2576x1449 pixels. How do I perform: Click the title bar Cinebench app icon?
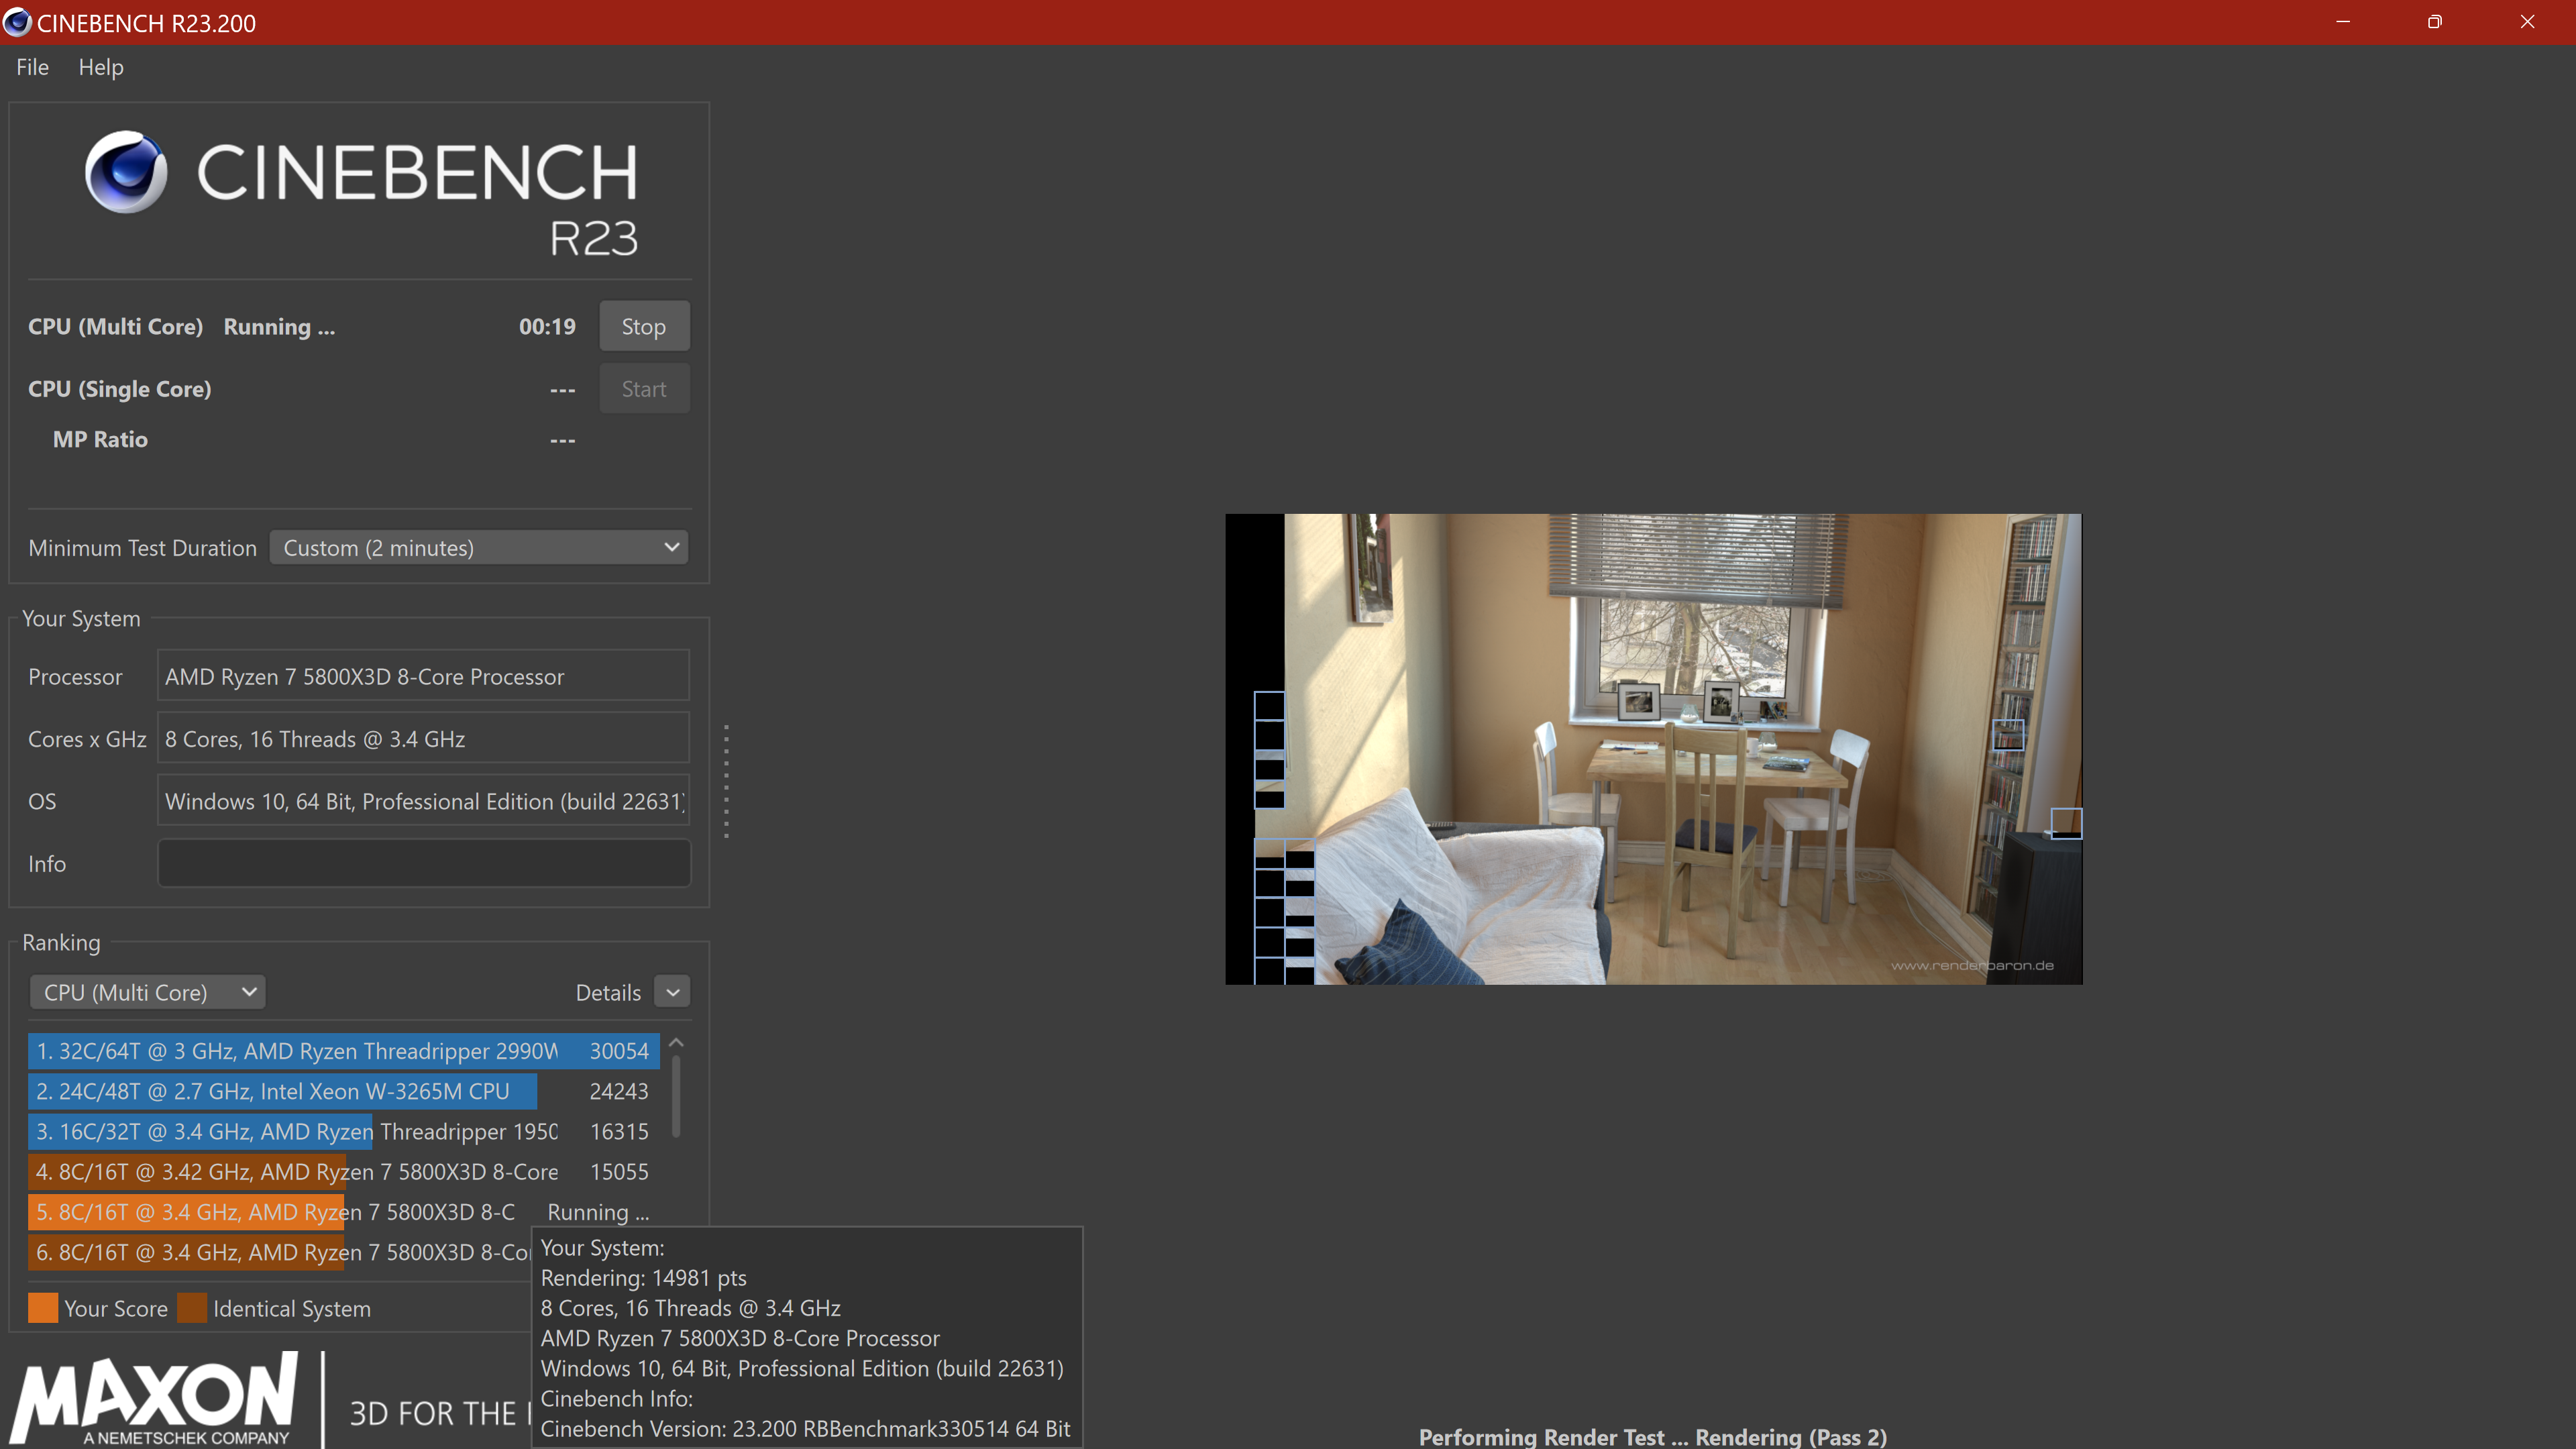point(17,22)
